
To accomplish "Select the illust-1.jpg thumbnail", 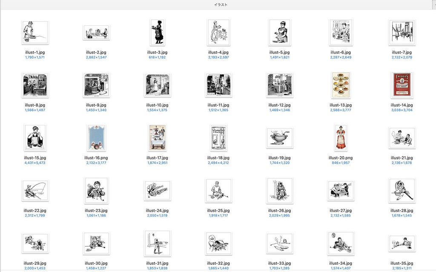I will [35, 32].
